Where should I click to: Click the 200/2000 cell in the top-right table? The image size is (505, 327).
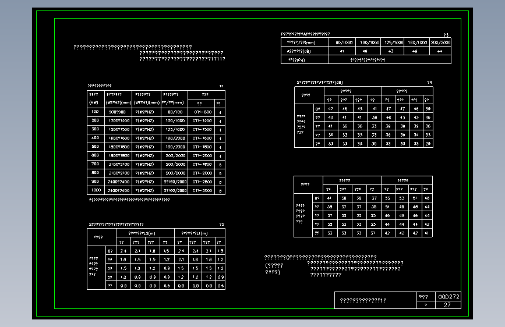tap(440, 42)
